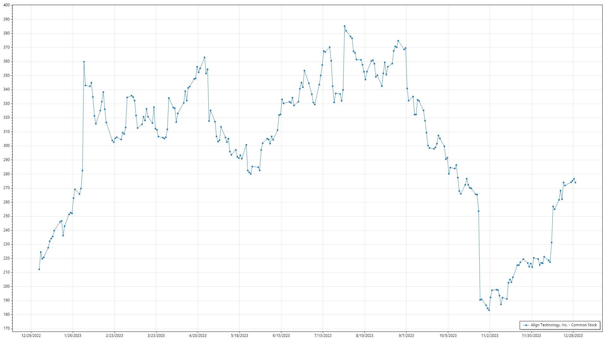The image size is (607, 341).
Task: Click the last data point of the series
Action: pos(575,182)
